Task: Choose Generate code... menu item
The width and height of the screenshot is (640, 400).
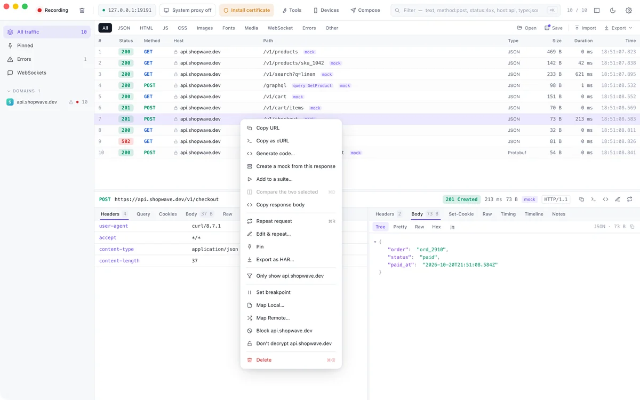Action: coord(291,154)
